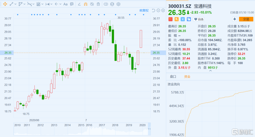Collapse quote details with up chevron
This screenshot has width=255, height=137.
click(x=210, y=71)
